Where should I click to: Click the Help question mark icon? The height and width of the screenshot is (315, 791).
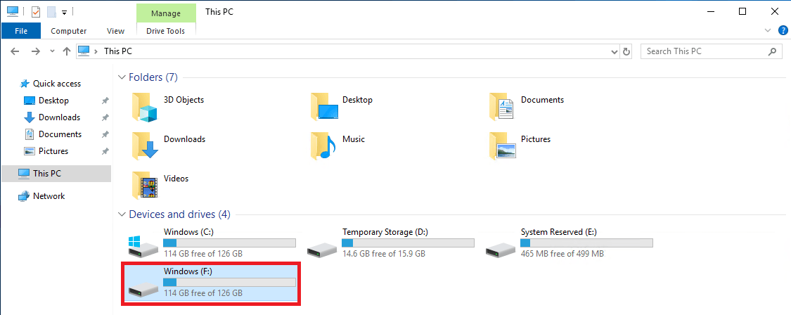pyautogui.click(x=783, y=31)
